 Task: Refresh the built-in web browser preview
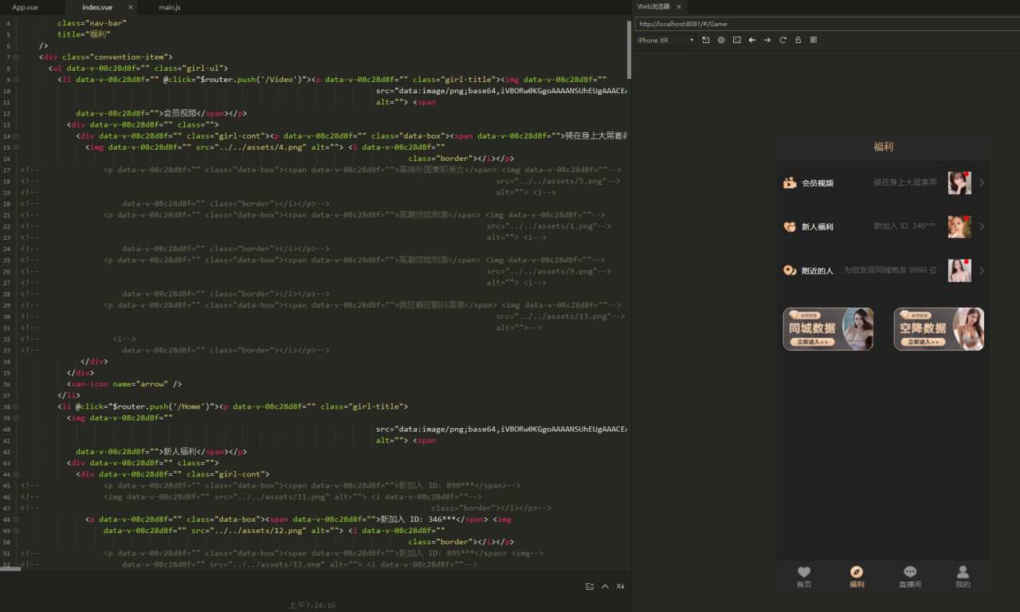pyautogui.click(x=783, y=40)
